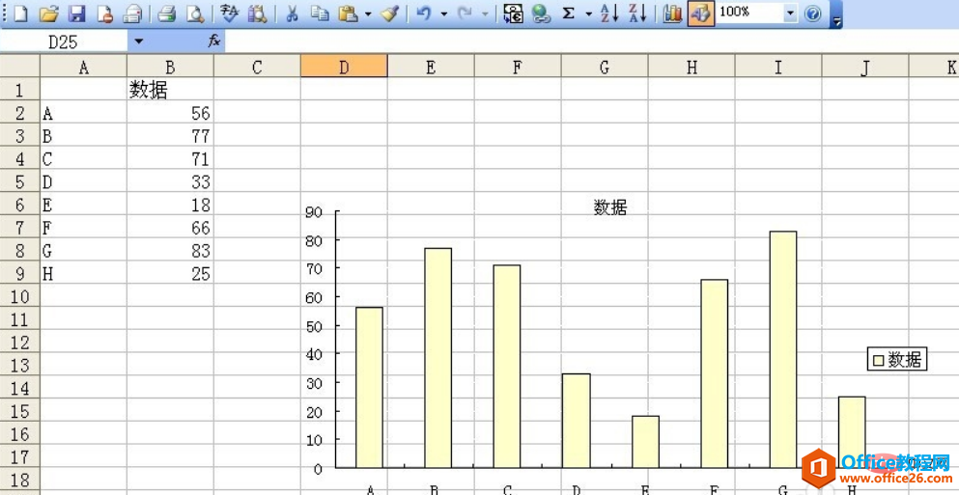Screen dimensions: 959x495
Task: Click the Microsoft Excel Help icon
Action: pyautogui.click(x=813, y=13)
